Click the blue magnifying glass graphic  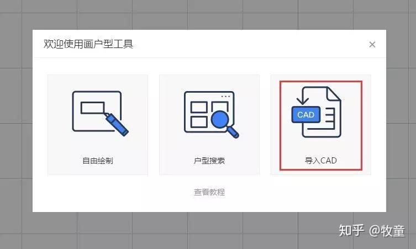224,124
